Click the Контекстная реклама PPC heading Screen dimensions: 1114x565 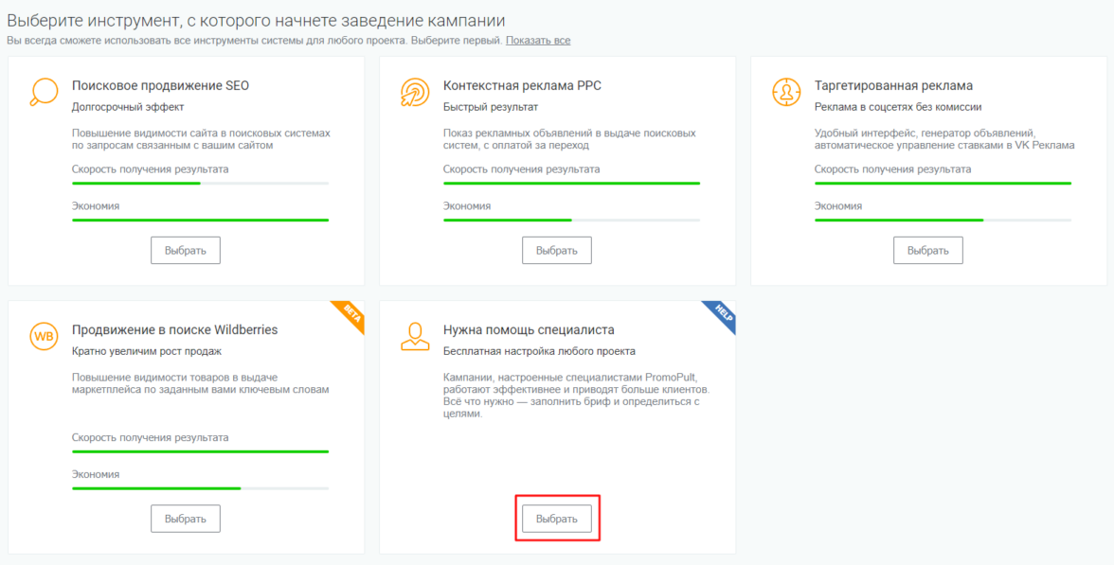(x=522, y=86)
